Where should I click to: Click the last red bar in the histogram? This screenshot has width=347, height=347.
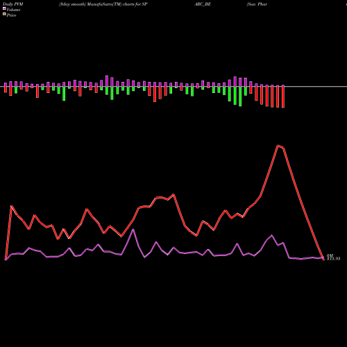tap(283, 96)
